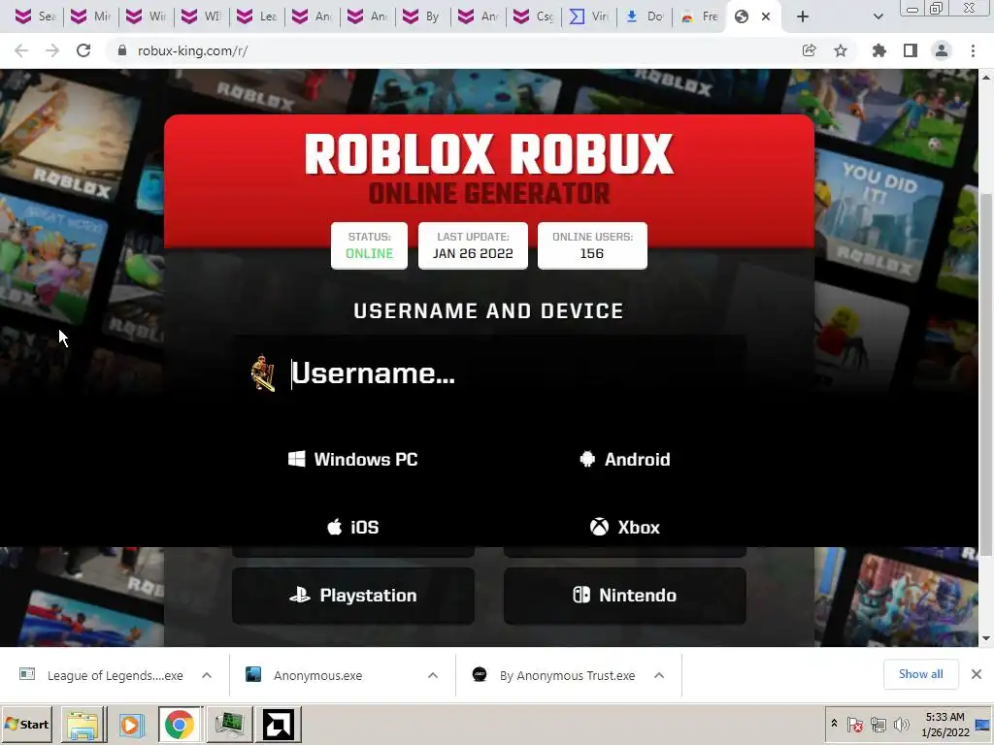Switch to the 'By' tab
The height and width of the screenshot is (745, 994).
(423, 16)
